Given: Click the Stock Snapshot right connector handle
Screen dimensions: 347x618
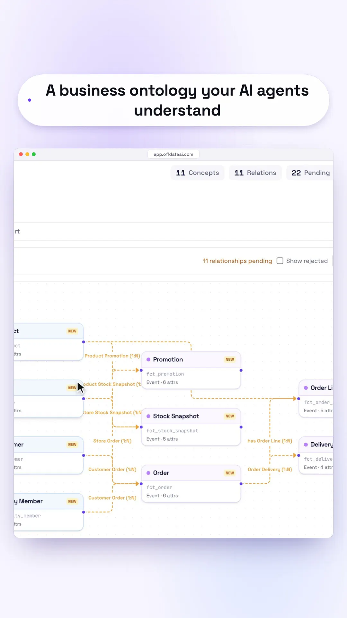Looking at the screenshot, I should (241, 427).
